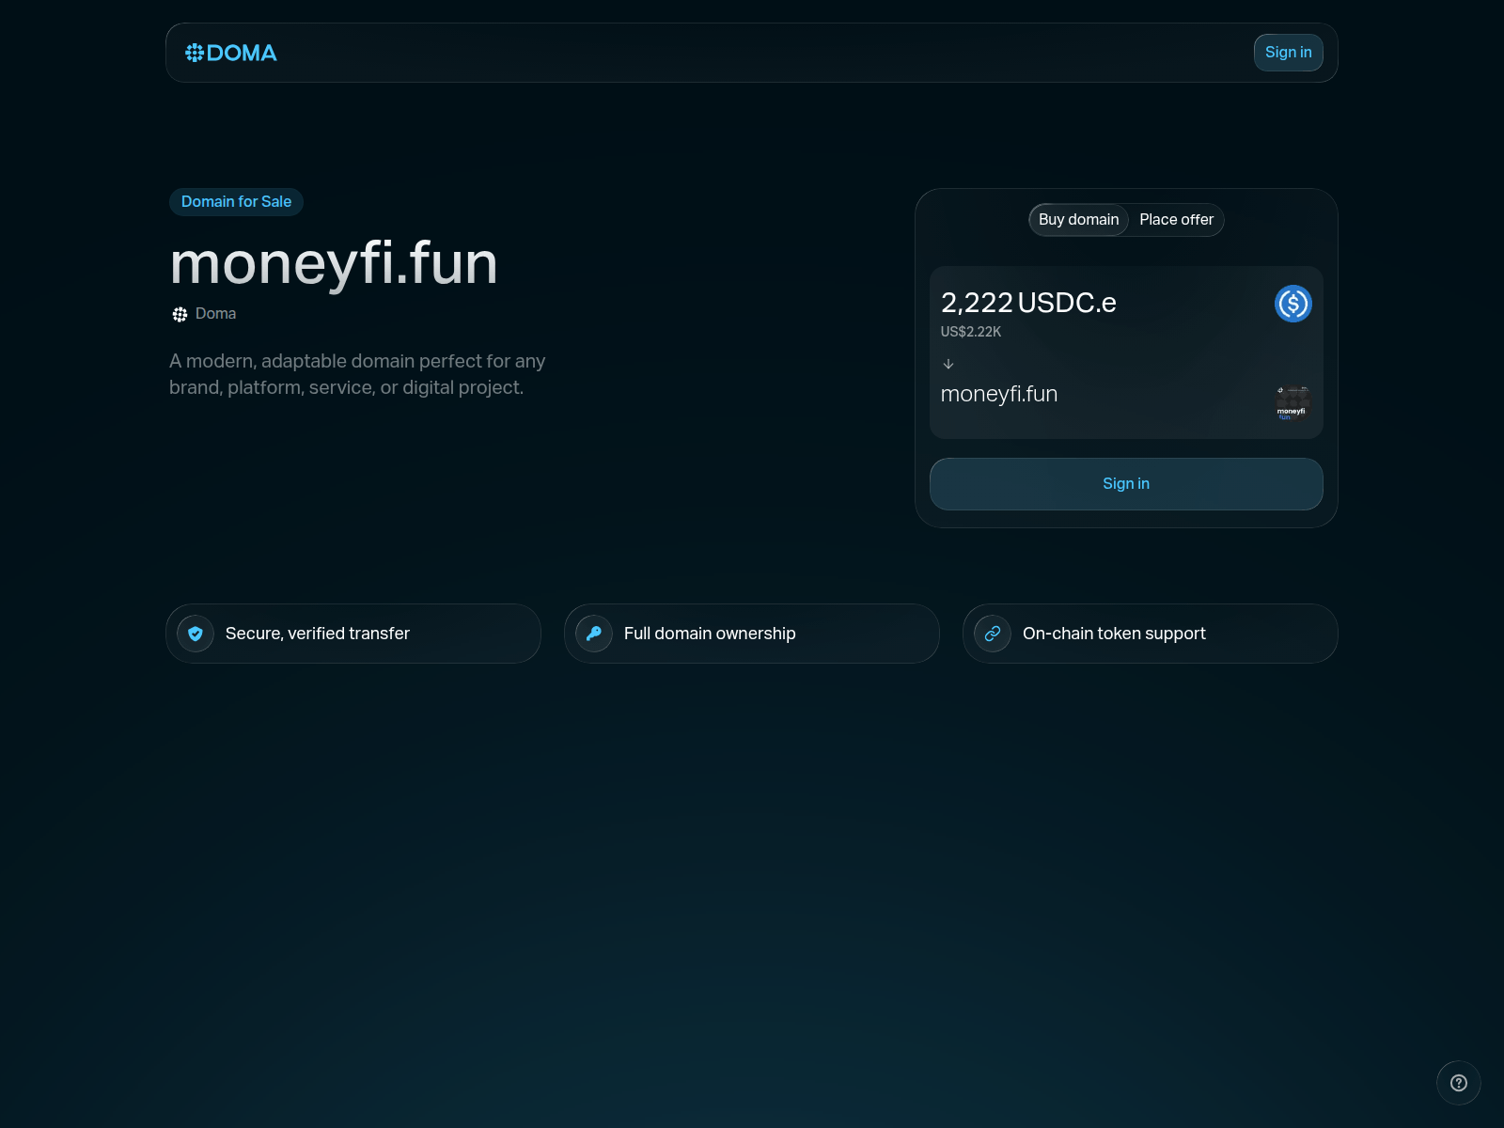Click the Doma registrar icon under domain title
Screen dimensions: 1504x1128
click(180, 314)
